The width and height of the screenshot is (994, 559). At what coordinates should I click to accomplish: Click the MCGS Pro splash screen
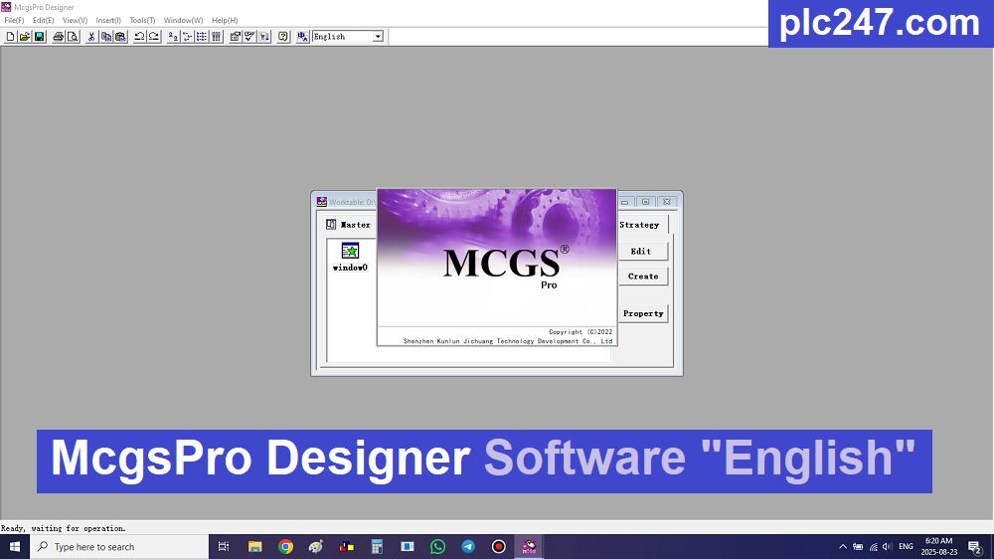click(496, 268)
